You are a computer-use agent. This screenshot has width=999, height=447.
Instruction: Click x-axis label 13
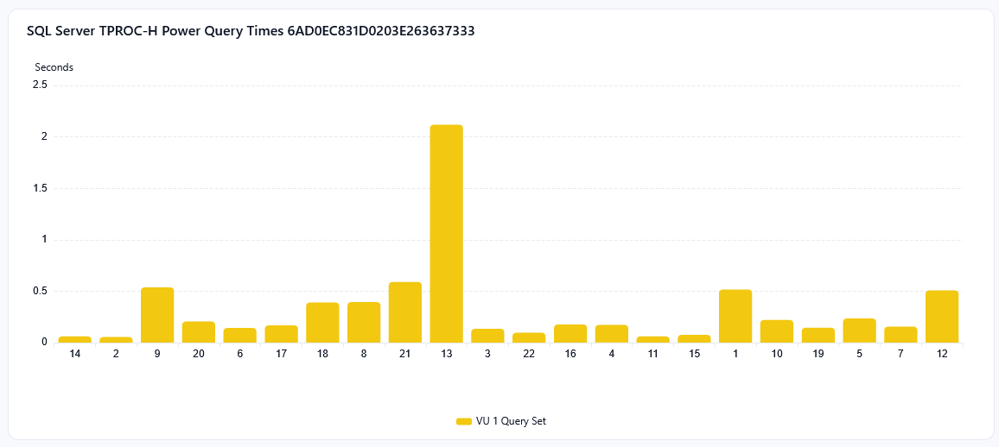(x=446, y=355)
